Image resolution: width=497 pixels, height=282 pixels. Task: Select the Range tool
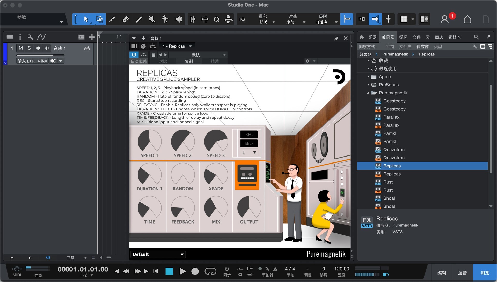pos(99,19)
